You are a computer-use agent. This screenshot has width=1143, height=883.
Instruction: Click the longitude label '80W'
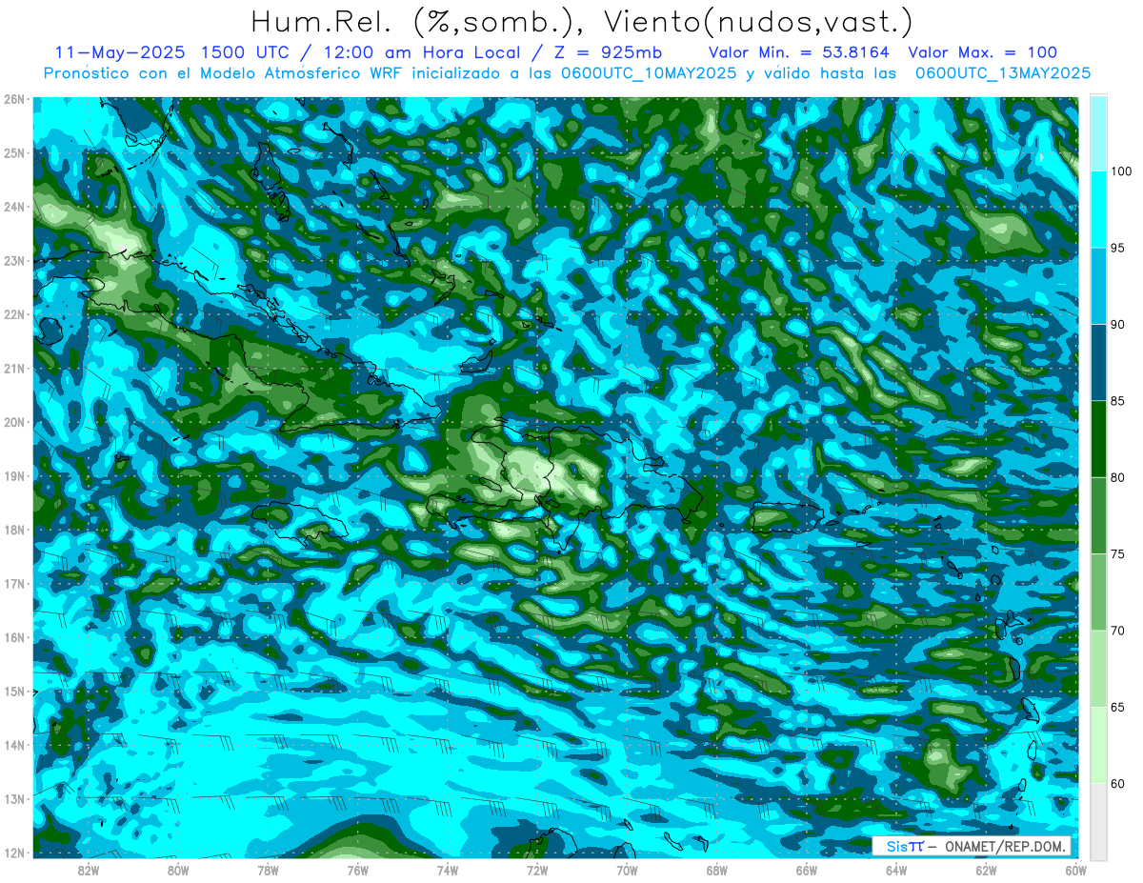click(x=178, y=870)
